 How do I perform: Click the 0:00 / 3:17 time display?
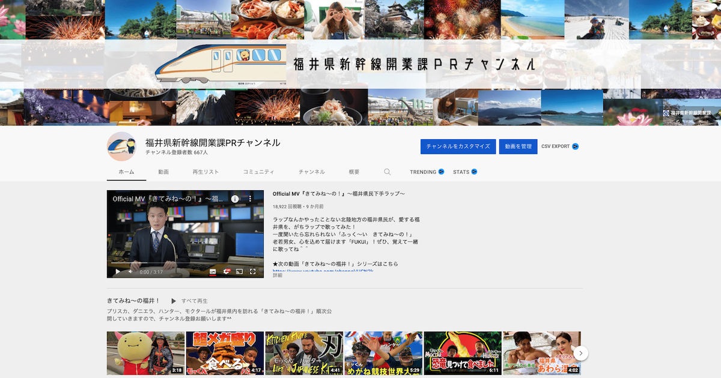click(151, 272)
